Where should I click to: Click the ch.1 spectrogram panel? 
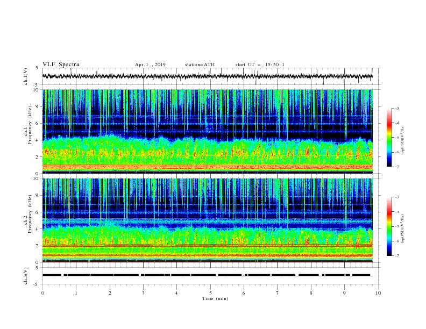pyautogui.click(x=208, y=131)
